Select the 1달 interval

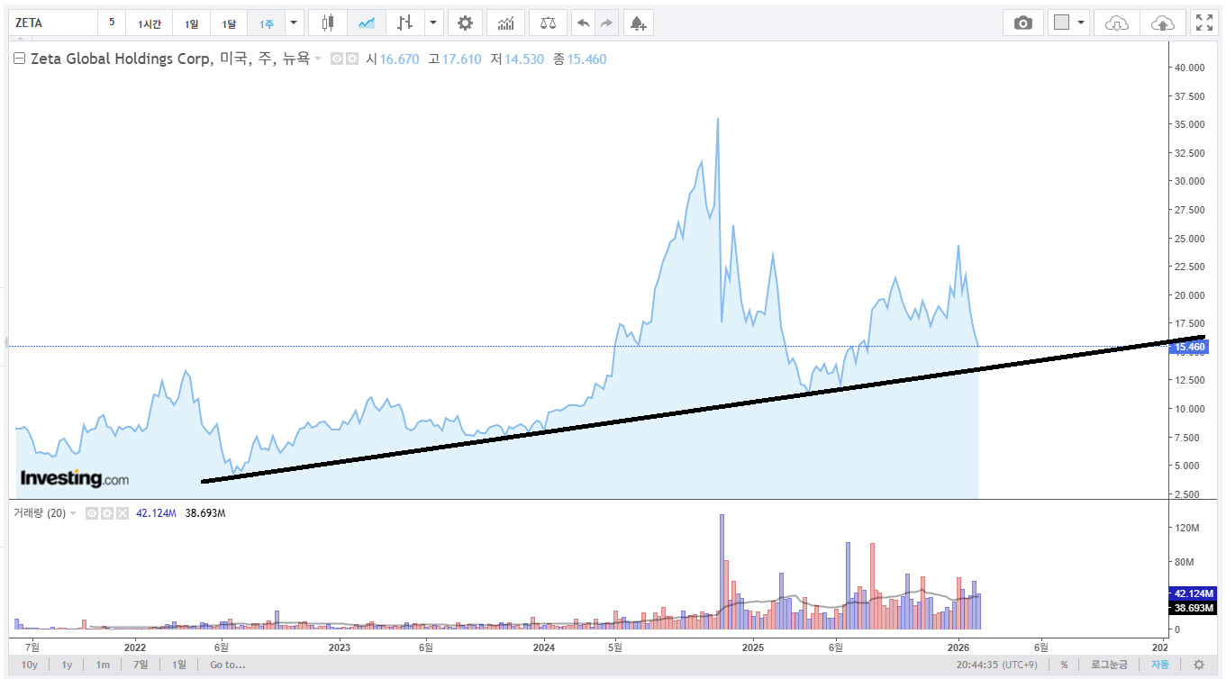230,23
